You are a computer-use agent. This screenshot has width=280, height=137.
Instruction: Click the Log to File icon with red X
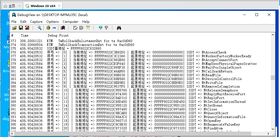27,28
